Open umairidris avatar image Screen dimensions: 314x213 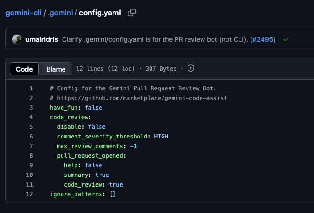[x=17, y=39]
